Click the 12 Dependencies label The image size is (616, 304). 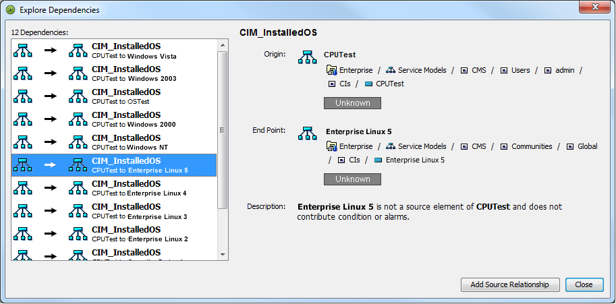click(40, 32)
